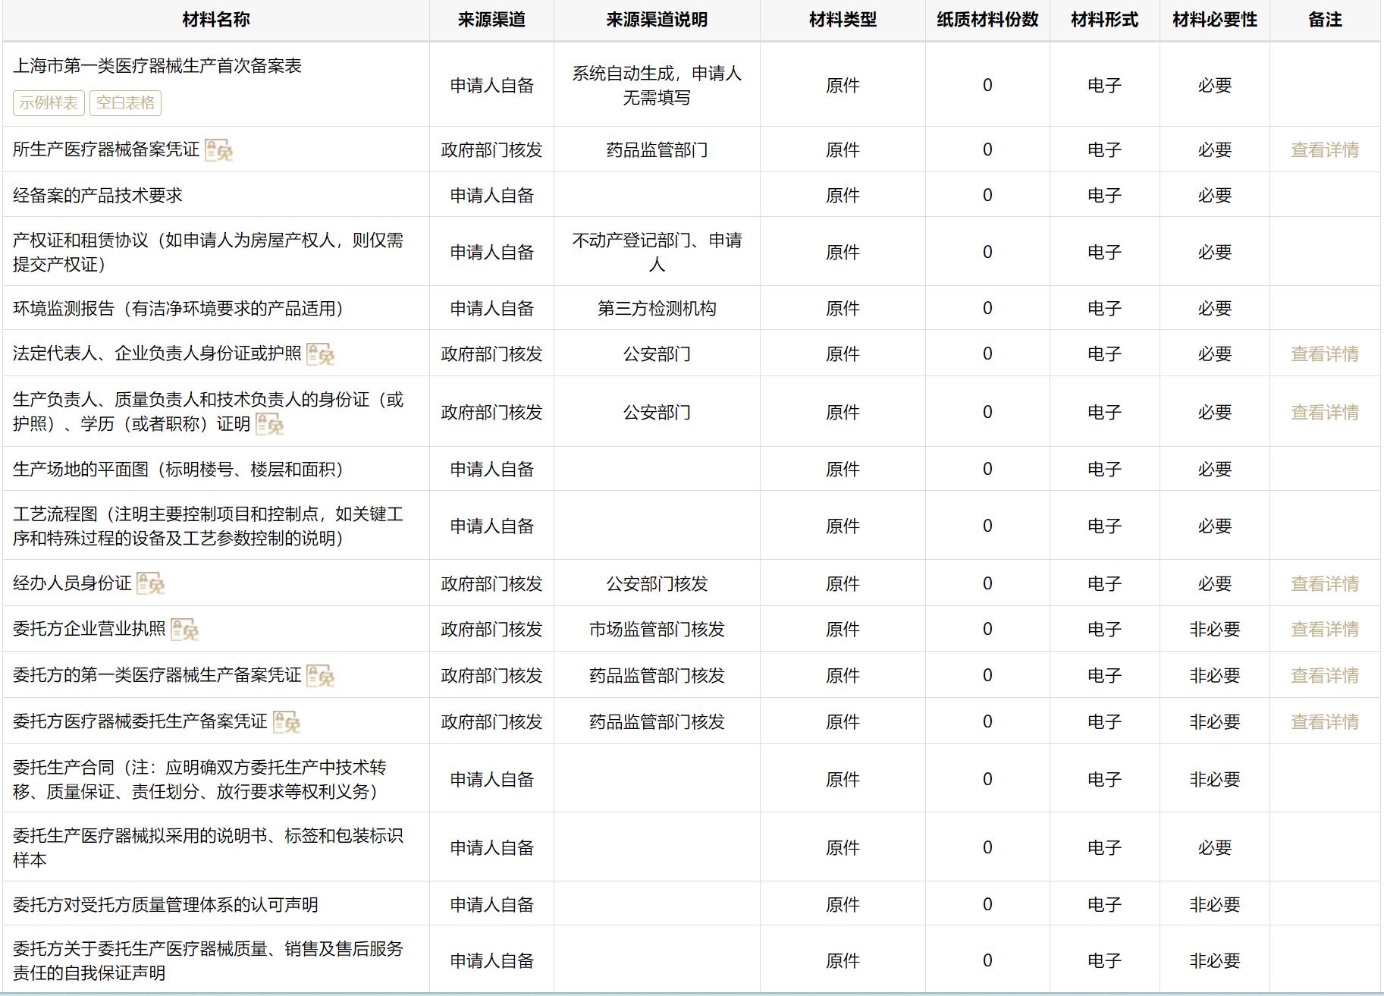Screen dimensions: 1384x996
Task: Click exemption icon beside 经办人员身份证
Action: coord(150,583)
